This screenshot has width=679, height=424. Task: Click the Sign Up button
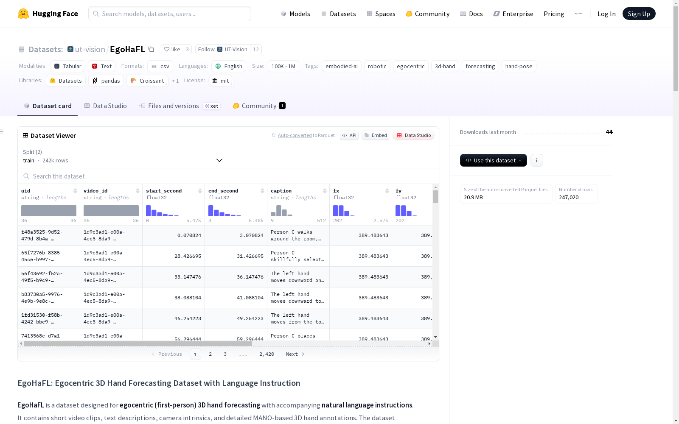pos(639,14)
